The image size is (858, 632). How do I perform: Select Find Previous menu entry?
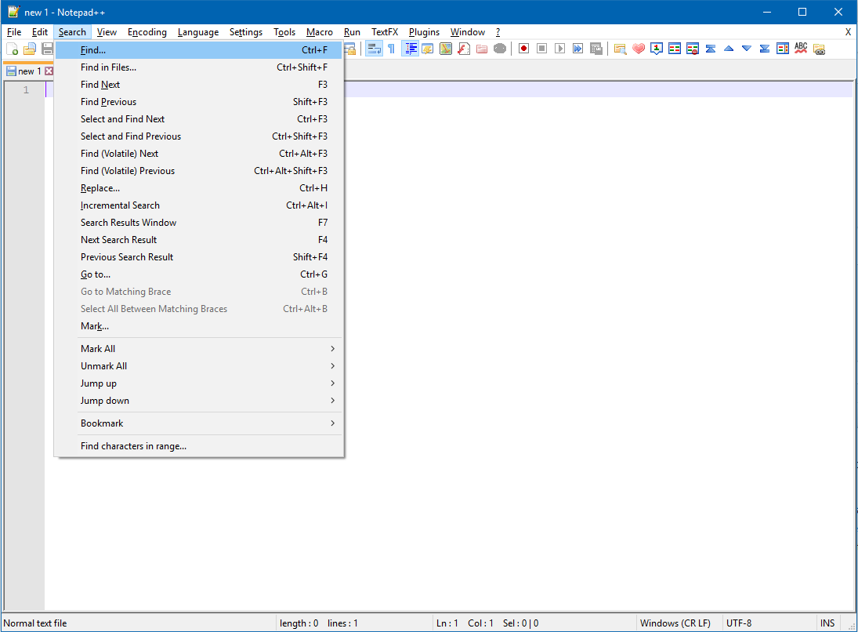point(198,102)
